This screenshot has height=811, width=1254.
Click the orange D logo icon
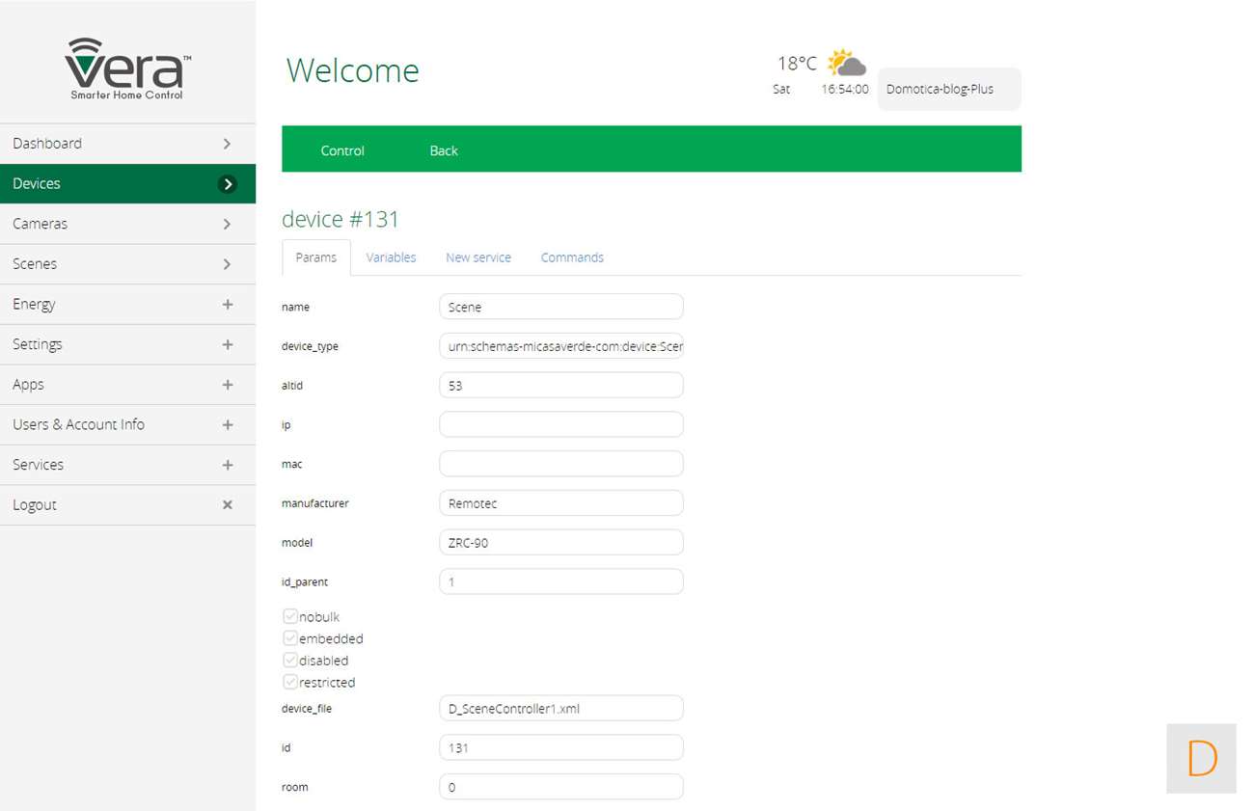[1201, 759]
